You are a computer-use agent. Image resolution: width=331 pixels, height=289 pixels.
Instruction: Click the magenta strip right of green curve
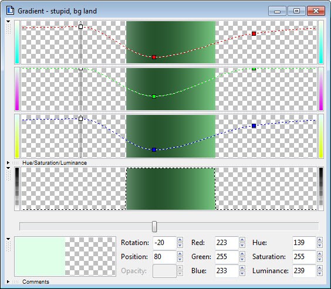click(321, 89)
